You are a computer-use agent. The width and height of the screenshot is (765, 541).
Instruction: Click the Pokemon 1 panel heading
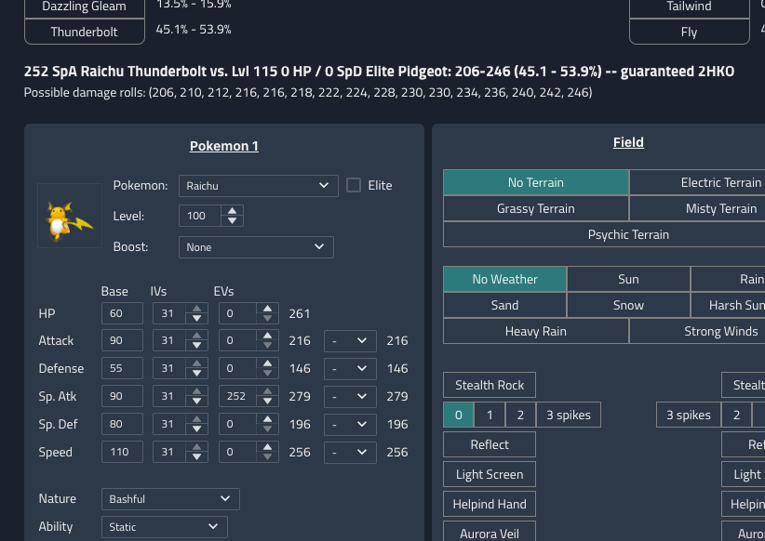[x=224, y=146]
